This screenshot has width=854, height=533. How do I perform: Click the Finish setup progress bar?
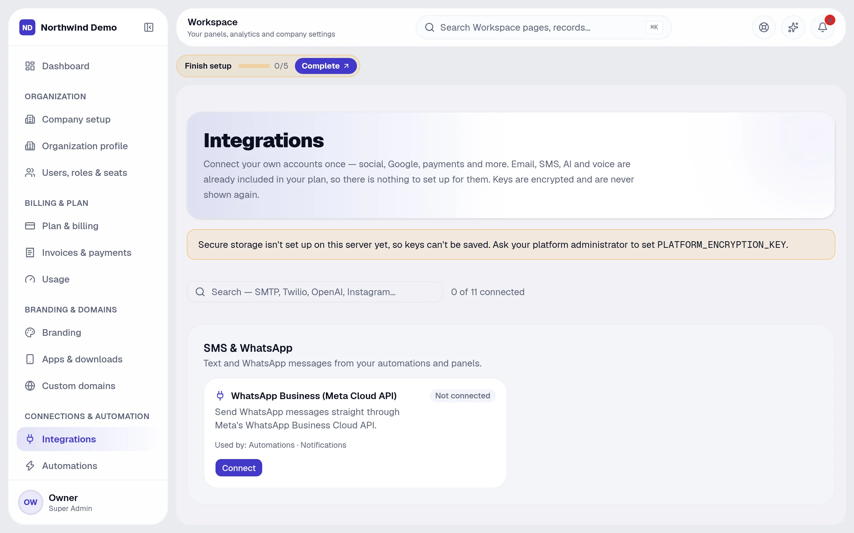pyautogui.click(x=254, y=66)
